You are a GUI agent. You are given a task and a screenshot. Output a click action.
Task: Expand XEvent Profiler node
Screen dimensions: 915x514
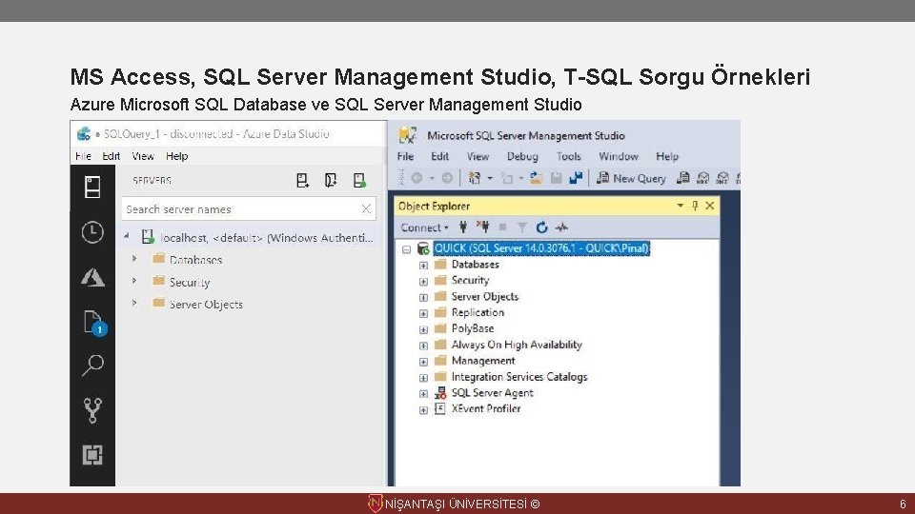point(423,409)
